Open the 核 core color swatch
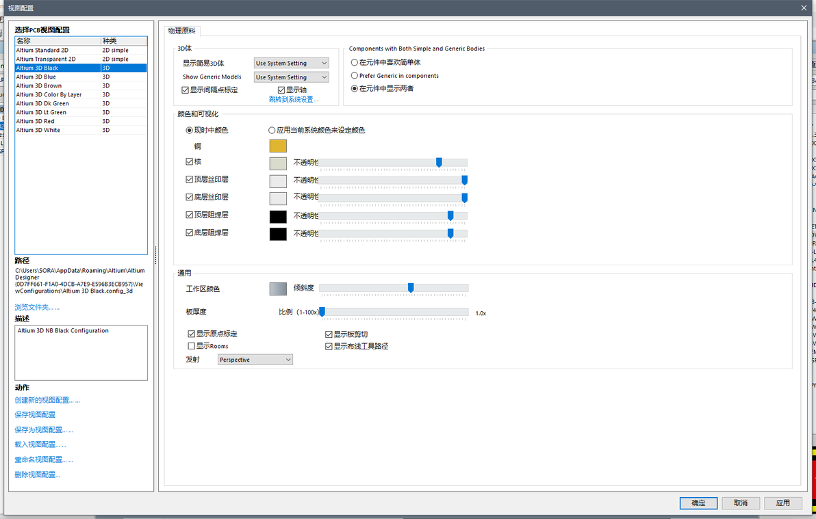The image size is (816, 519). pos(278,163)
